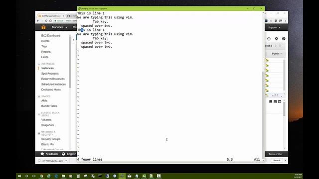Switch to the GitHub browser tab
Screen dimensions: 319x179
(72, 16)
